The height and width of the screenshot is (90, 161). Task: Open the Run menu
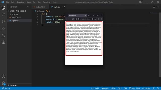click(39, 2)
